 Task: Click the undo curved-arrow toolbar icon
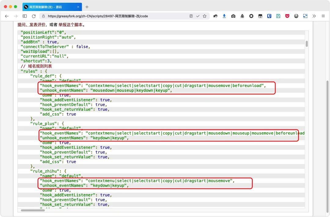pos(215,16)
